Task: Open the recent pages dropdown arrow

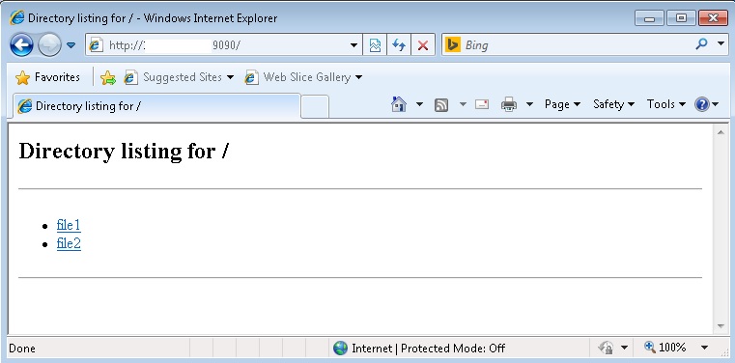Action: pyautogui.click(x=71, y=45)
